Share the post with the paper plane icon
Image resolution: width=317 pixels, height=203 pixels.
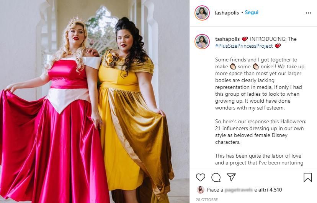[231, 177]
